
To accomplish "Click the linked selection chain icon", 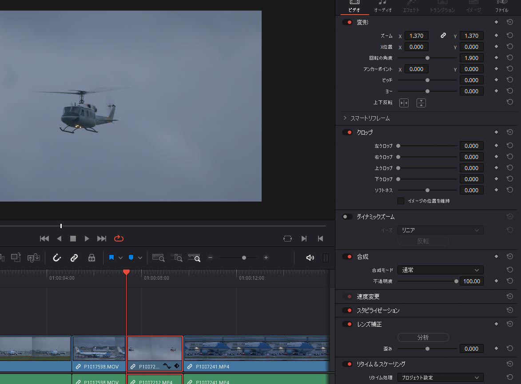I will pos(74,257).
